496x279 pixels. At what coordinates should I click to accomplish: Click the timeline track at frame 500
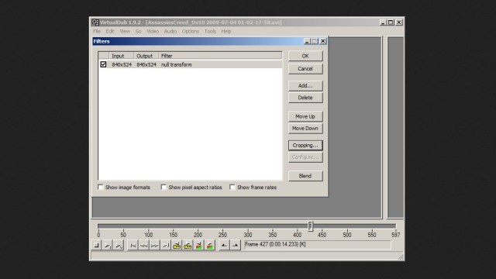[x=347, y=226]
